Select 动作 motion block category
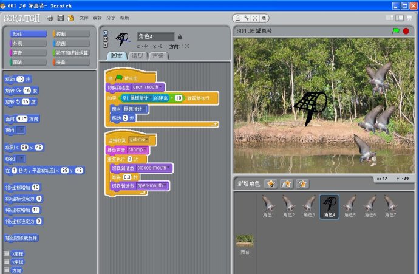Image resolution: width=419 pixels, height=274 pixels. (28, 34)
